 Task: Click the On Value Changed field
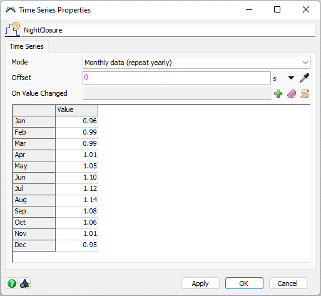tap(177, 94)
